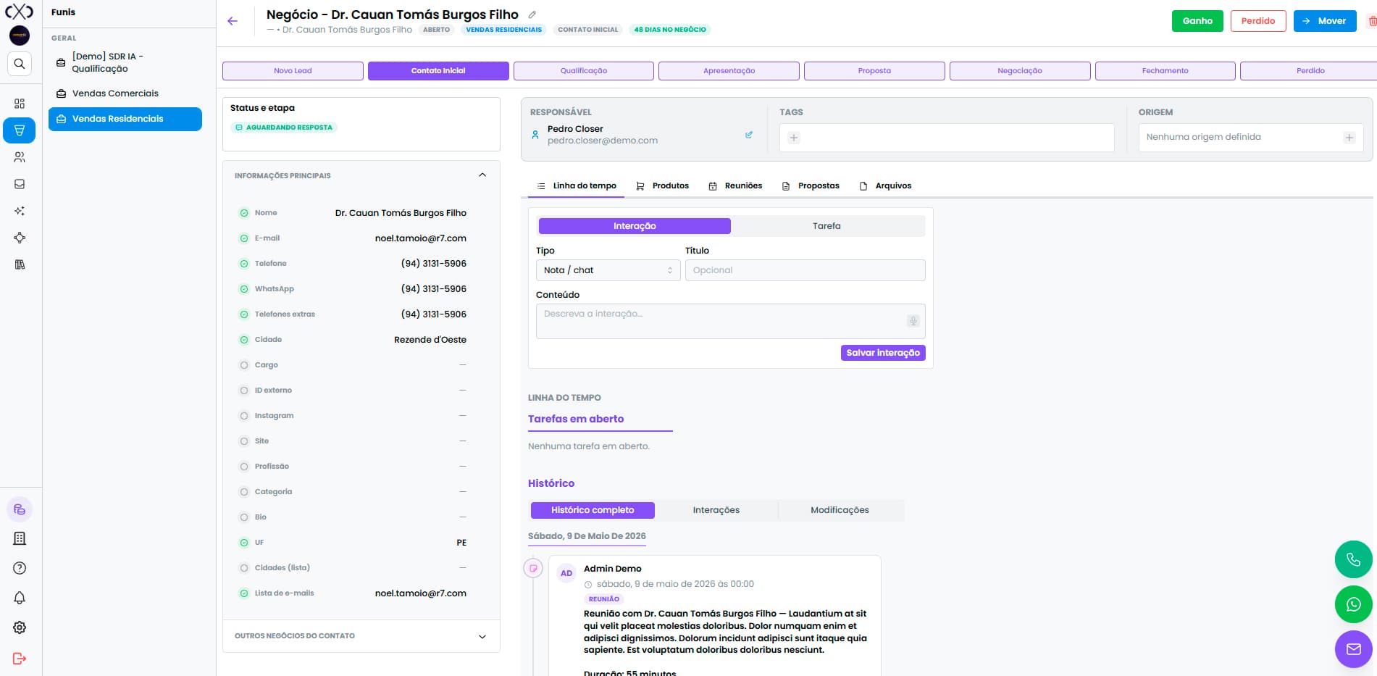Collapse the Informações Principais section
Viewport: 1377px width, 676px height.
(482, 175)
